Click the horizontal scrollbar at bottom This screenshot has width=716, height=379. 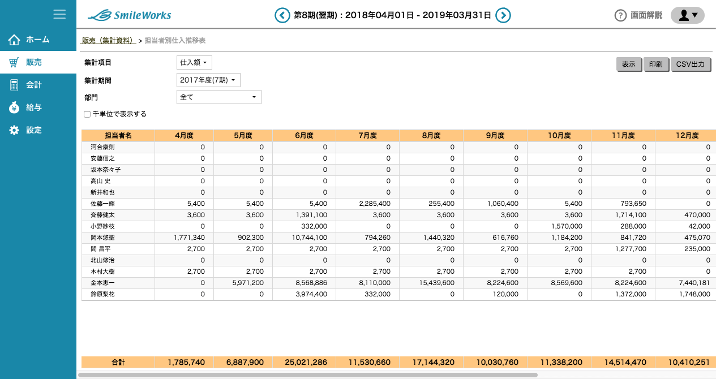tap(307, 374)
